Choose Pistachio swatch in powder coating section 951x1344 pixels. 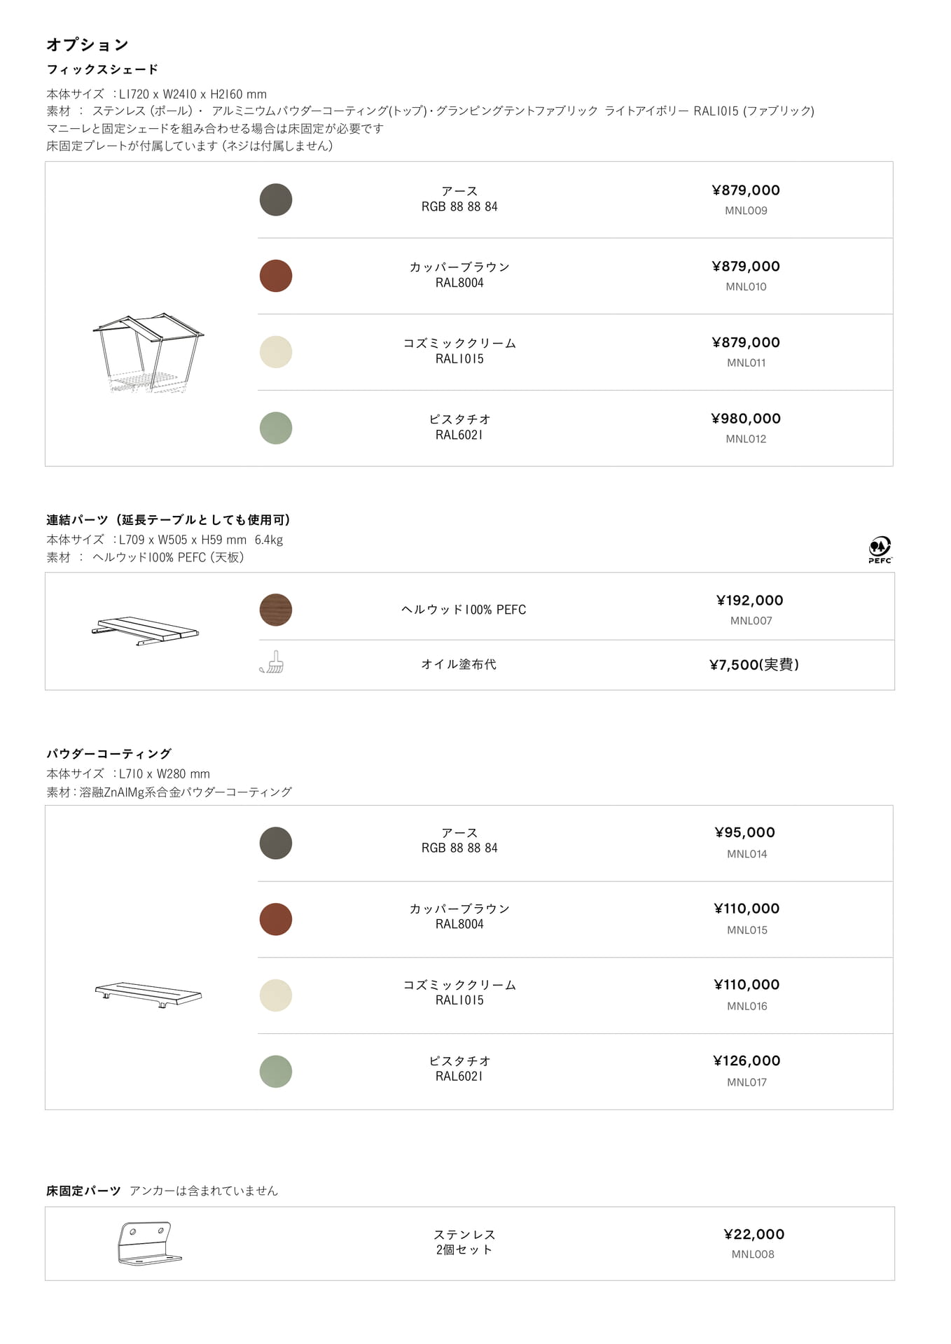(276, 1072)
